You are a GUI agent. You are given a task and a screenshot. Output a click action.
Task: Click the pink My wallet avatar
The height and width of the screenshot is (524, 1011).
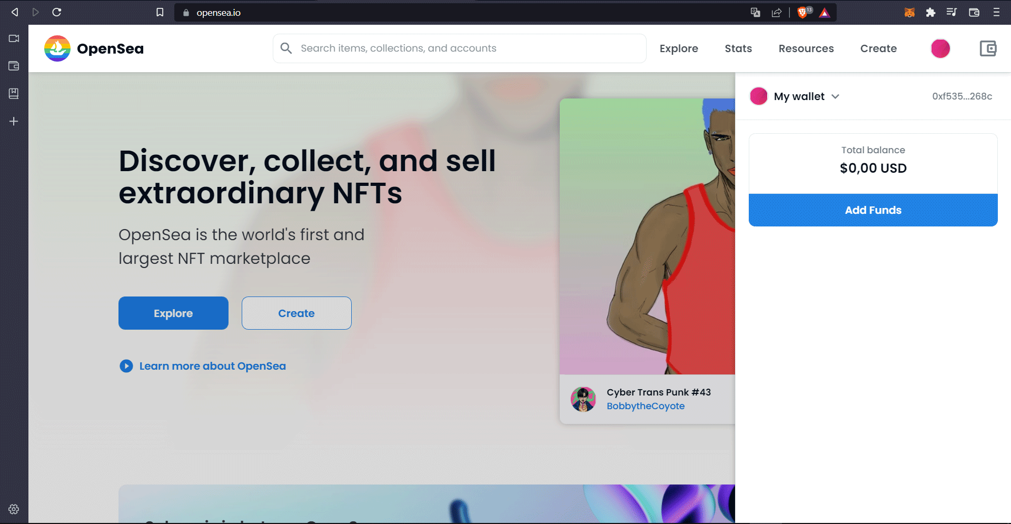pyautogui.click(x=759, y=96)
